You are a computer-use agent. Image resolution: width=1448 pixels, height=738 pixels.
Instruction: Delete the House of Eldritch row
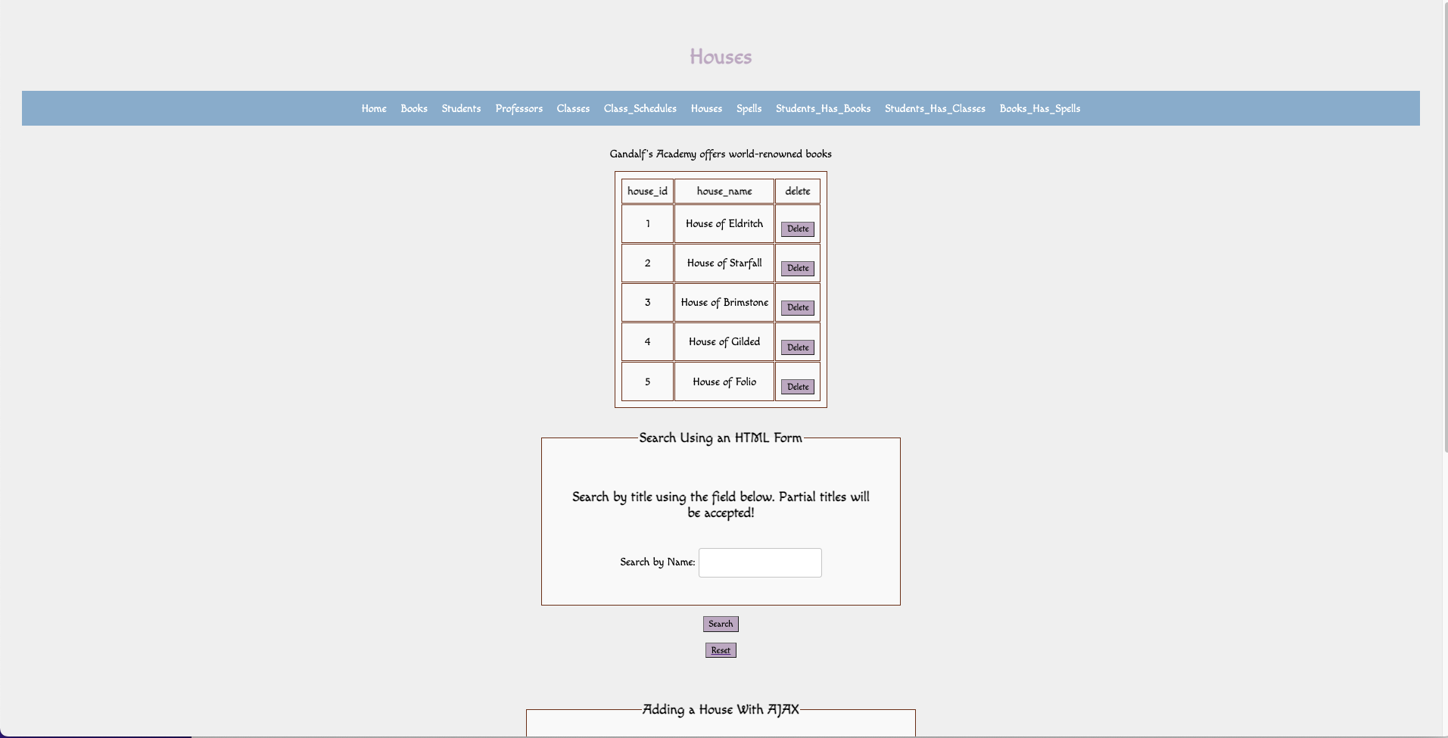798,229
